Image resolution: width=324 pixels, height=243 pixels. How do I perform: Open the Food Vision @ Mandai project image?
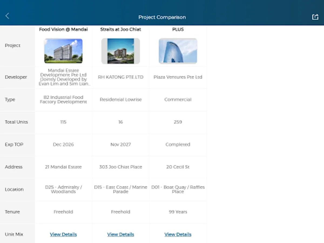[x=63, y=51]
